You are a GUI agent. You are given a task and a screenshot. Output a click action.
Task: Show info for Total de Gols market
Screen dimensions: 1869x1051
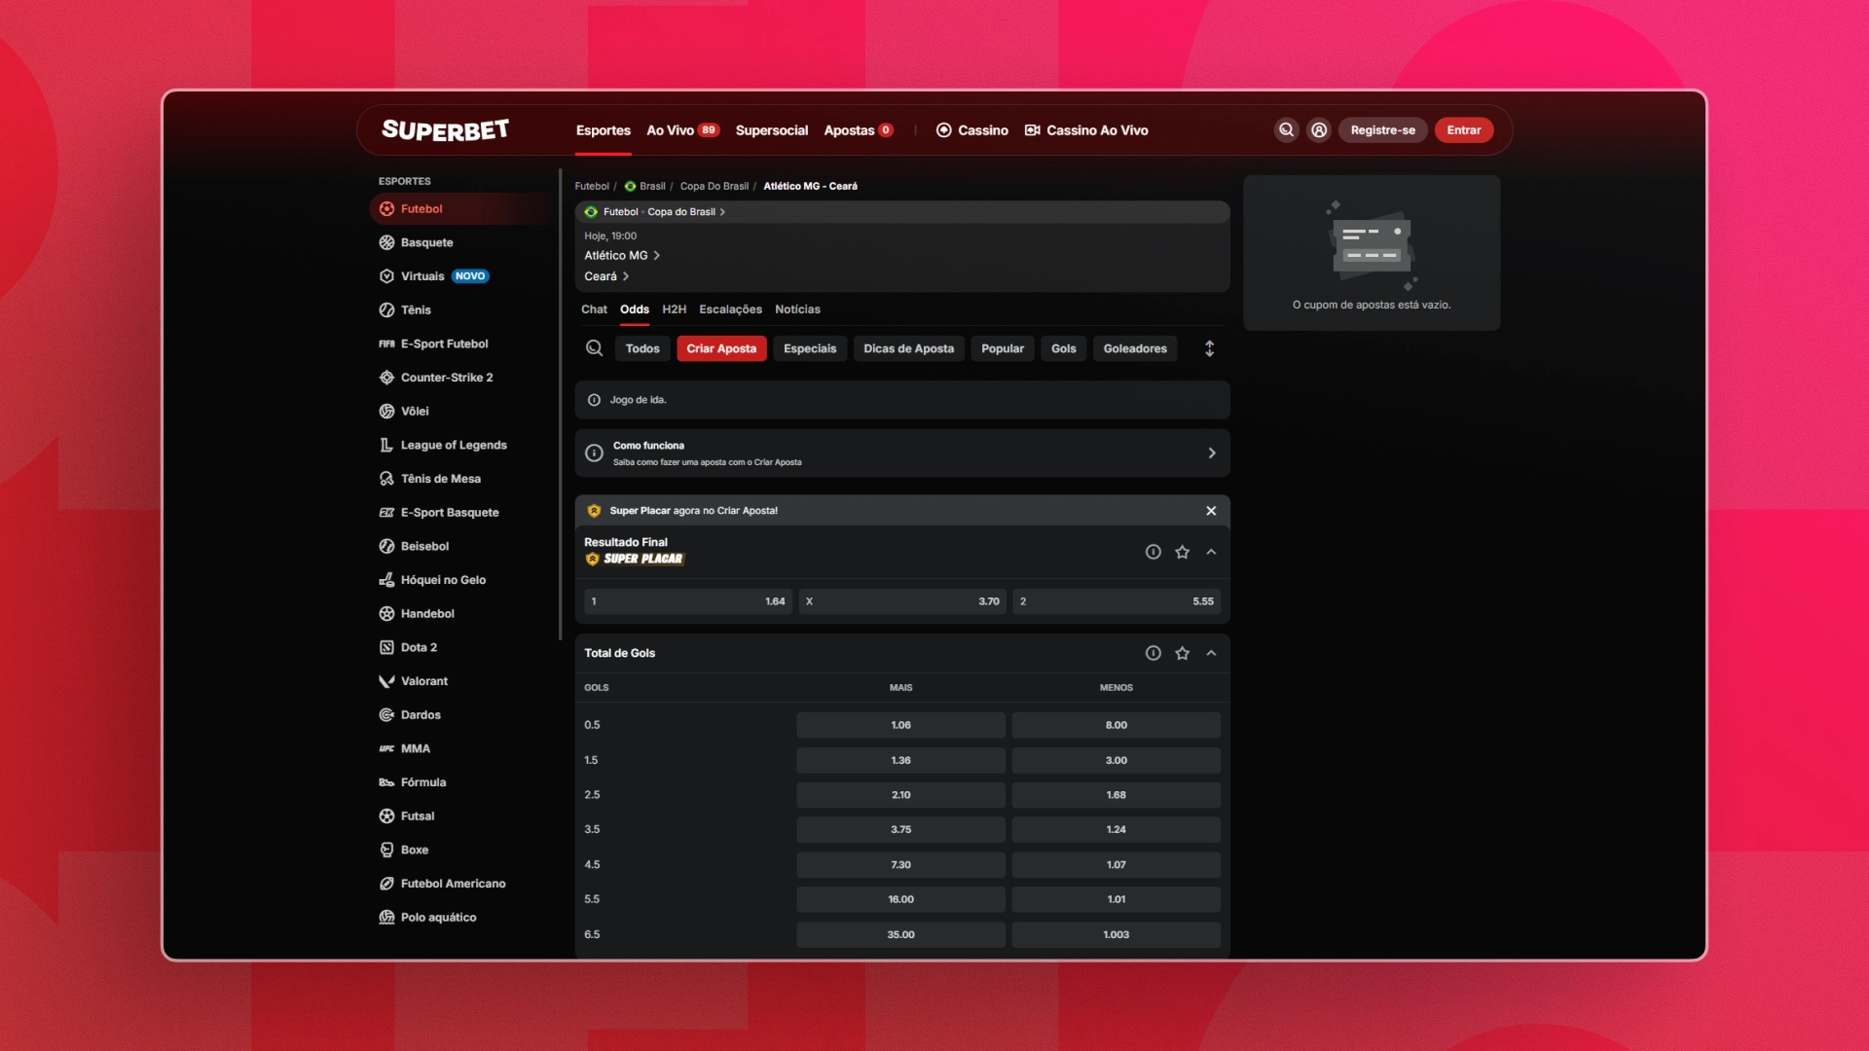coord(1154,653)
